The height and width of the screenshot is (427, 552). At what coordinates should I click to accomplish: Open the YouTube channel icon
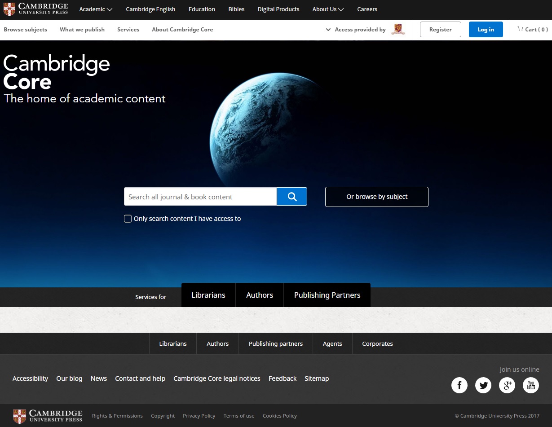coord(531,385)
